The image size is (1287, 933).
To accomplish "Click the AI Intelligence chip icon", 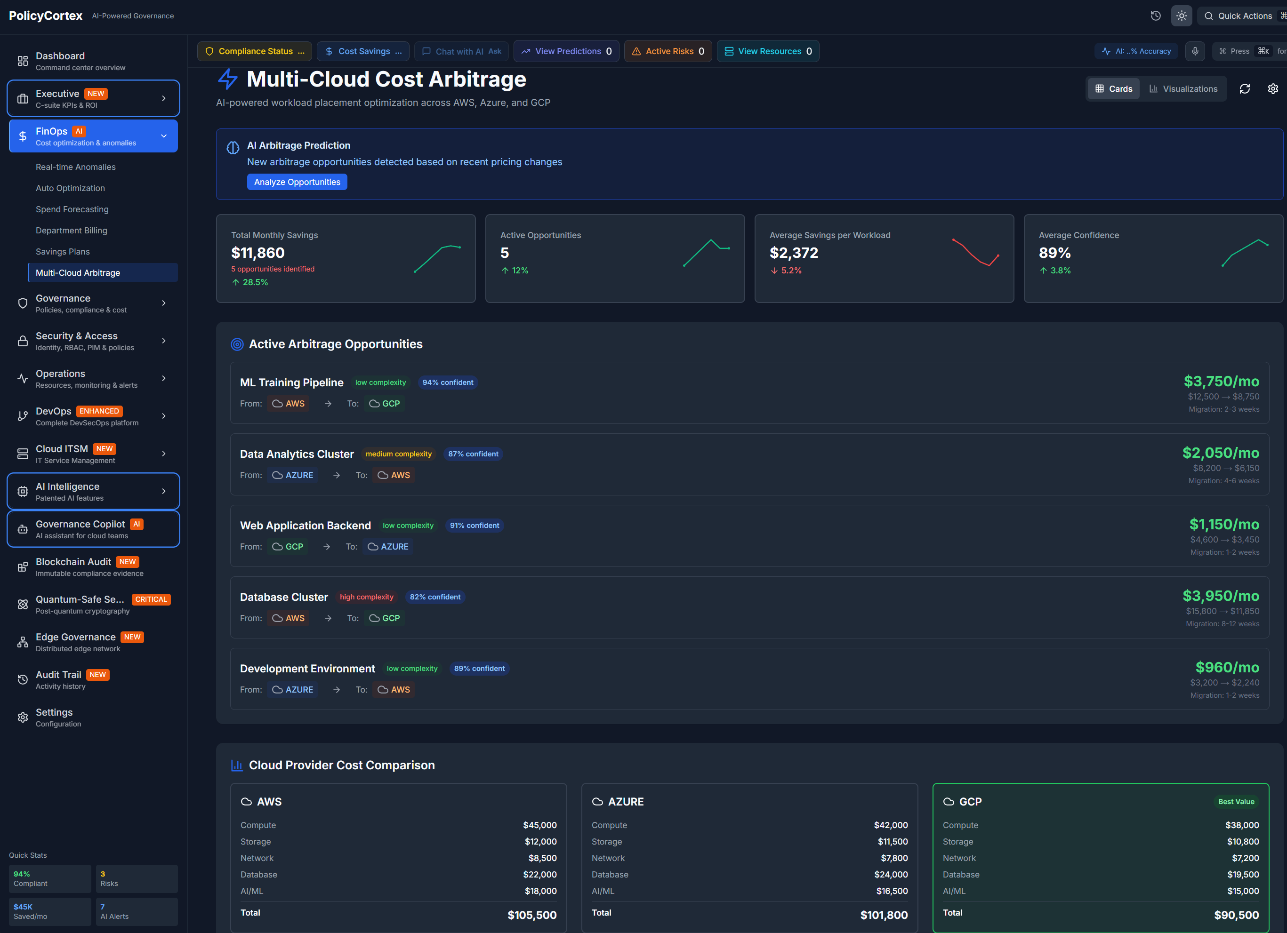I will click(x=23, y=492).
